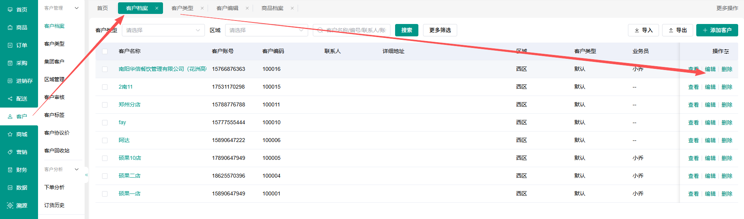Open the 商品 sidebar icon
This screenshot has height=219, width=744.
(10, 27)
